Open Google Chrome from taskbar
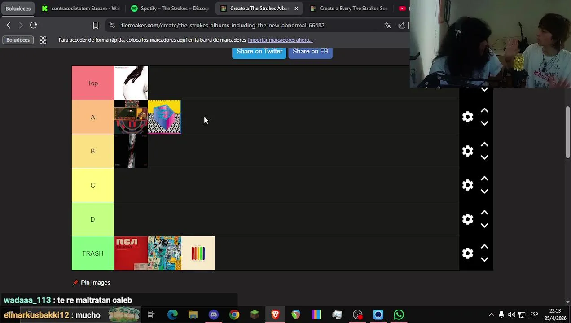The image size is (571, 323). pyautogui.click(x=234, y=314)
